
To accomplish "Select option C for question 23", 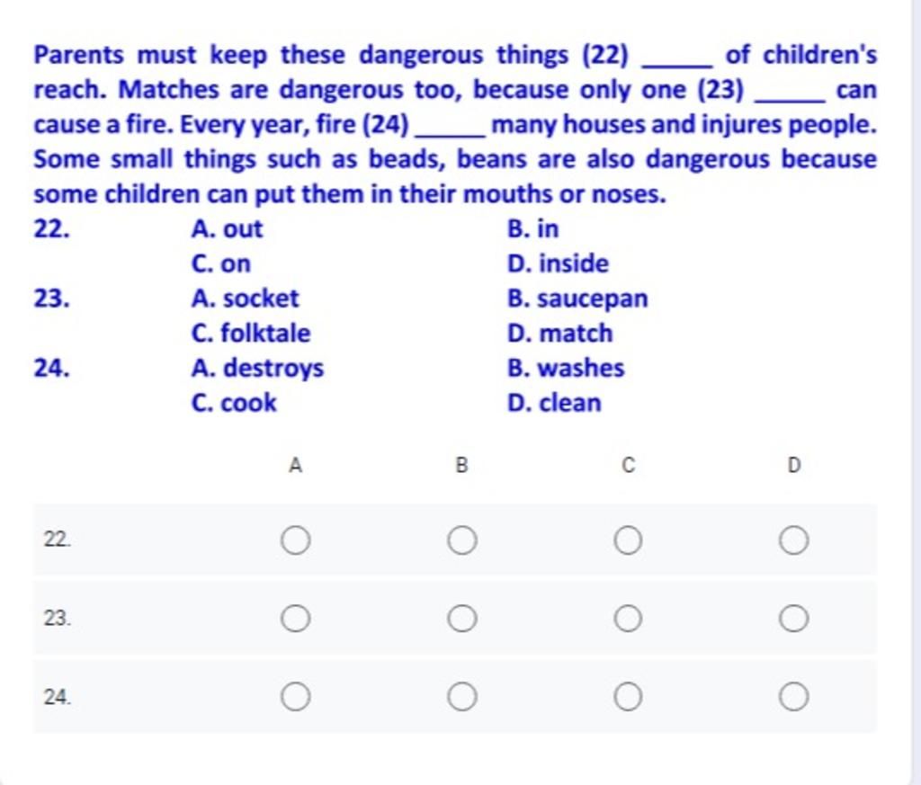I will (628, 619).
